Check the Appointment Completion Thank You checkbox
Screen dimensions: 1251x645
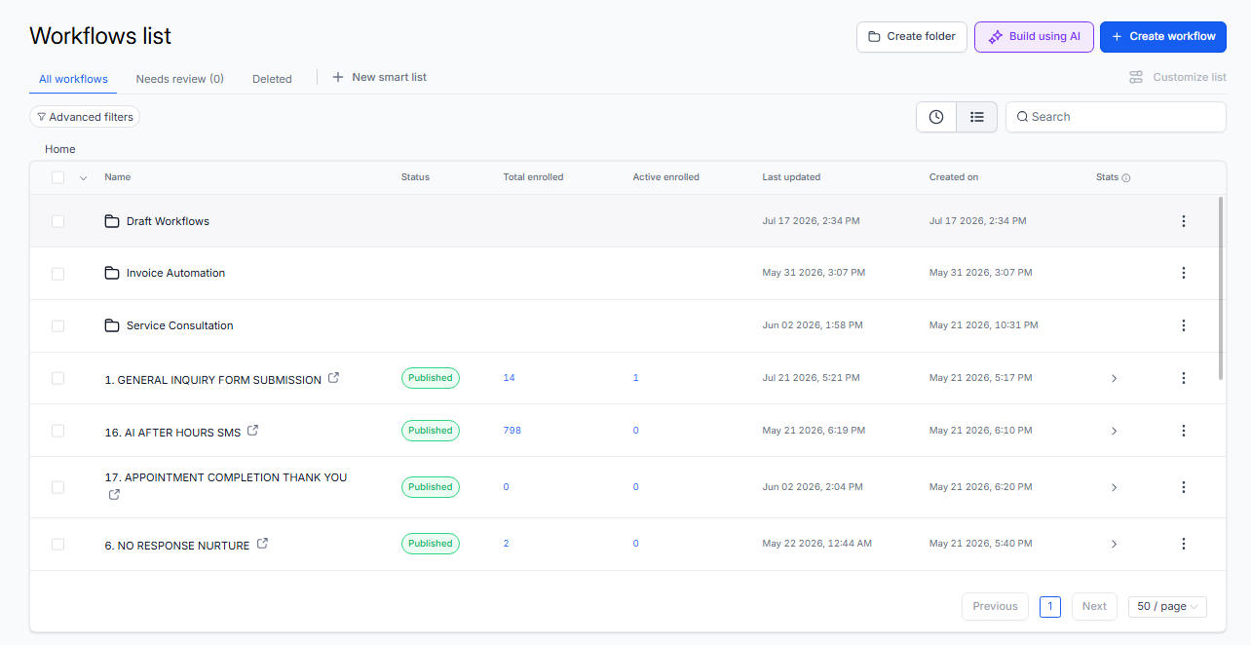coord(58,487)
